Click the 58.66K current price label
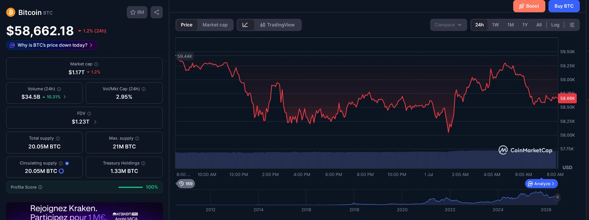This screenshot has width=589, height=220. (x=567, y=98)
